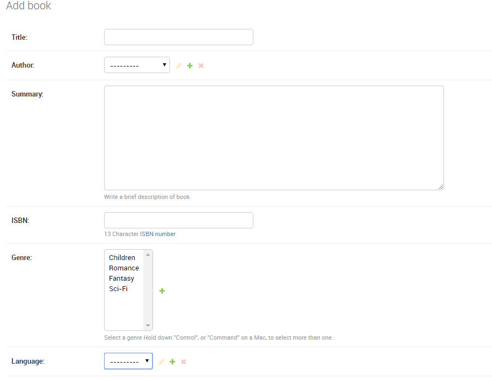Click the Title input field
The width and height of the screenshot is (492, 380).
[x=178, y=37]
